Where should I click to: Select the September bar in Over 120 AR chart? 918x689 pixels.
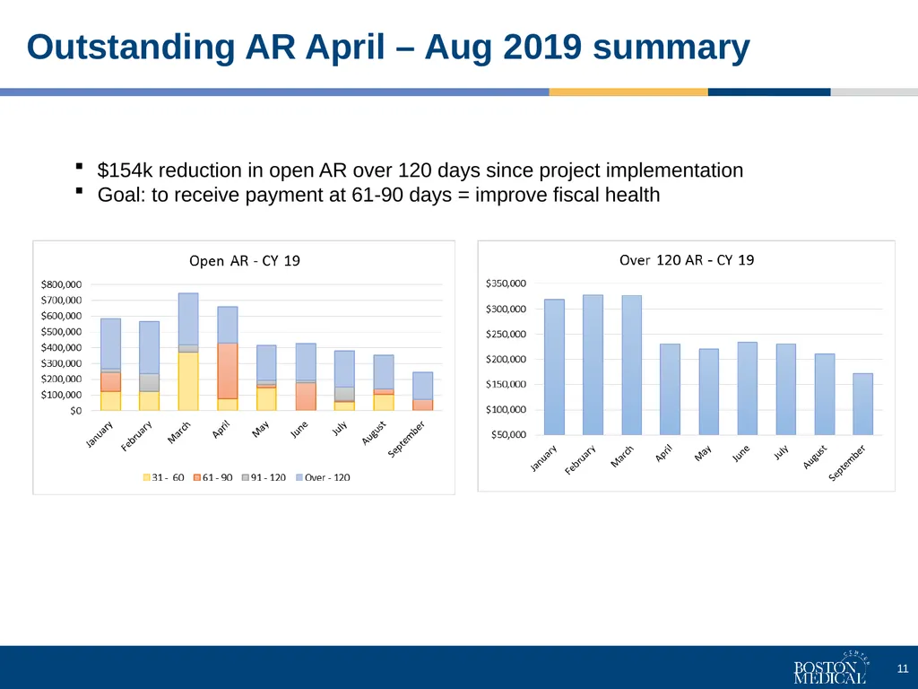pyautogui.click(x=863, y=405)
